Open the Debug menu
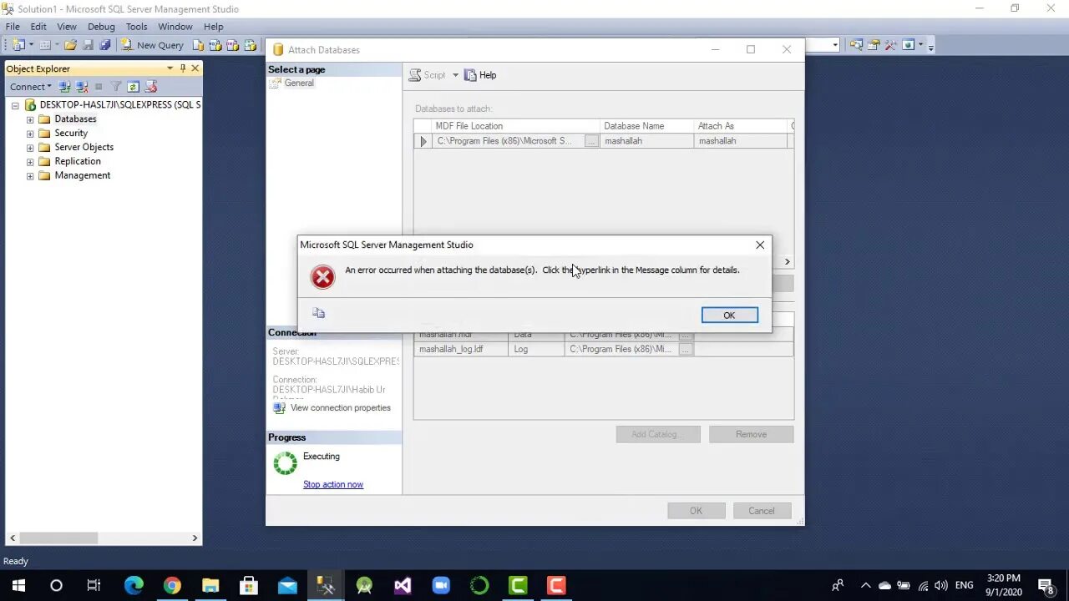This screenshot has width=1069, height=601. [x=101, y=27]
